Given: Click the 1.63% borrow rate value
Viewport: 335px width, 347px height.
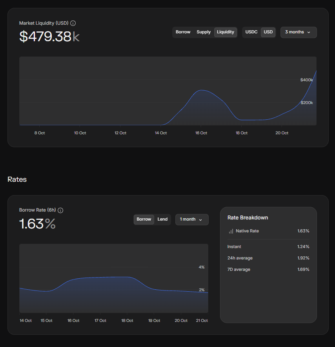Looking at the screenshot, I should click(37, 224).
